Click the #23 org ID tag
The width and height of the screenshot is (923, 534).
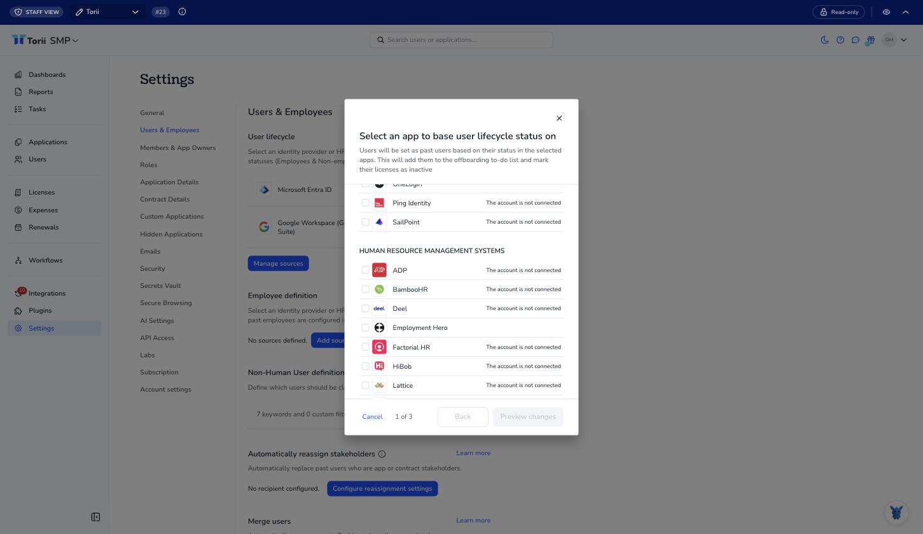(x=160, y=11)
